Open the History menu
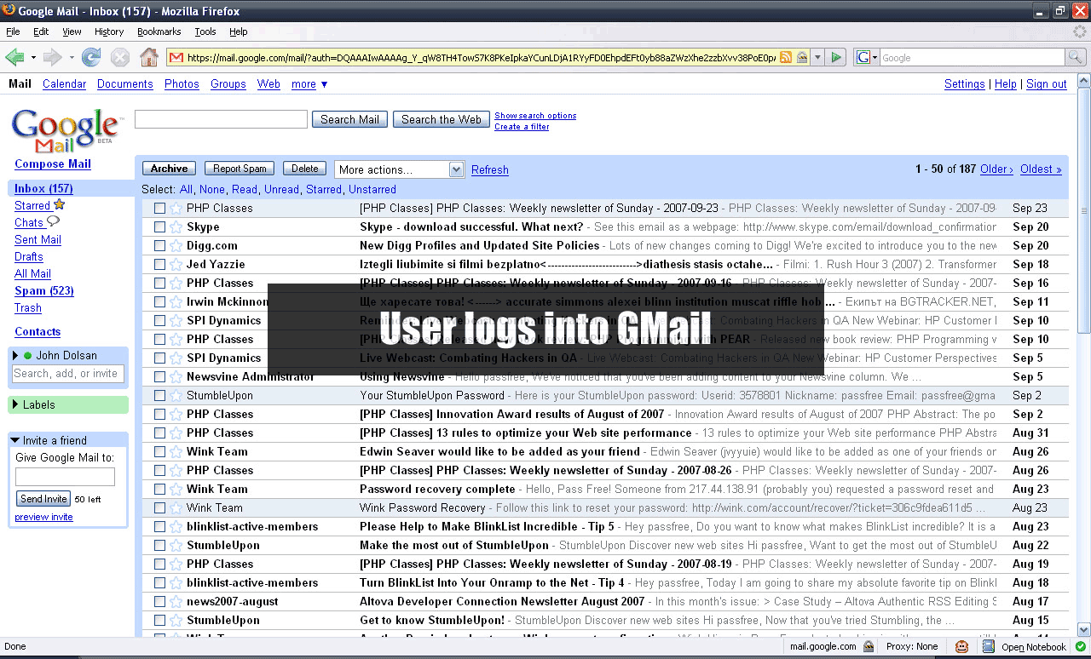 (109, 32)
